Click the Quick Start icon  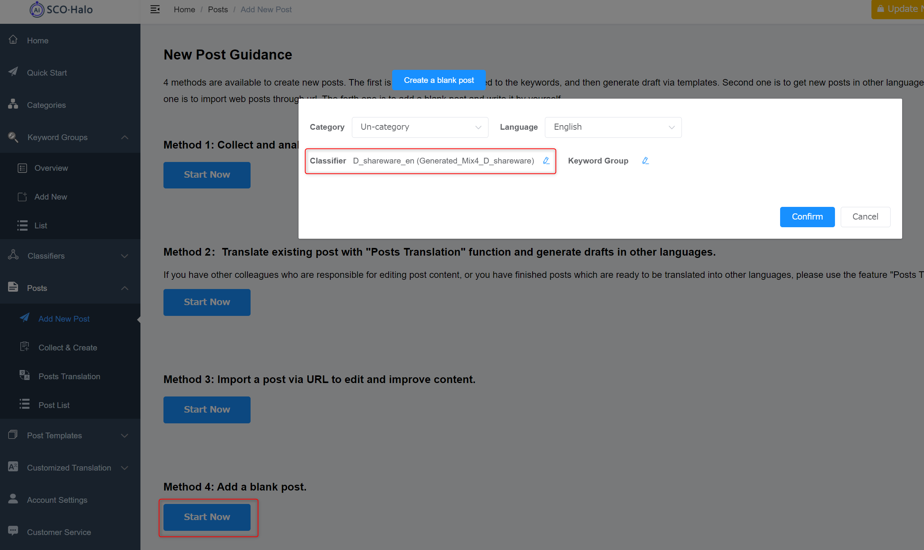pyautogui.click(x=14, y=72)
